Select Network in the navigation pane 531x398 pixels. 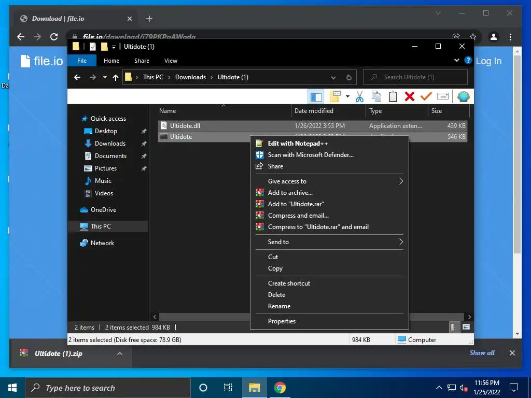102,243
